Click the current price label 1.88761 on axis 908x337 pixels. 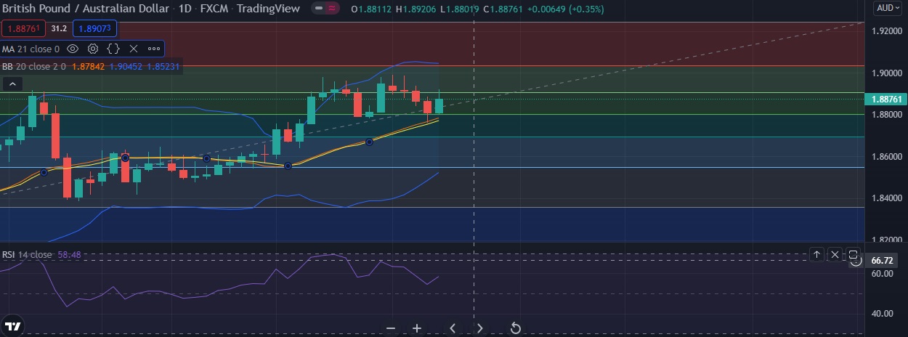pyautogui.click(x=885, y=99)
